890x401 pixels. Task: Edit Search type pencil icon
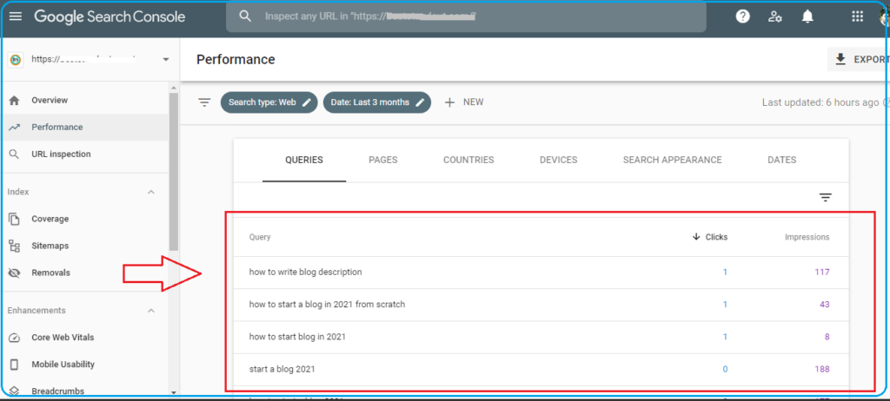click(x=307, y=102)
